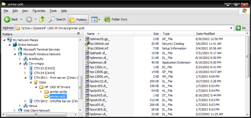Open the View menu
This screenshot has height=118, width=251.
point(25,11)
